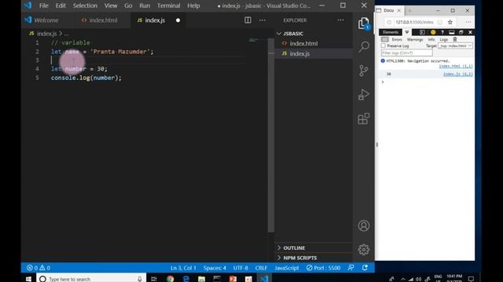This screenshot has height=282, width=503.
Task: Click Ln 3, Col 1 to go to line
Action: [183, 268]
